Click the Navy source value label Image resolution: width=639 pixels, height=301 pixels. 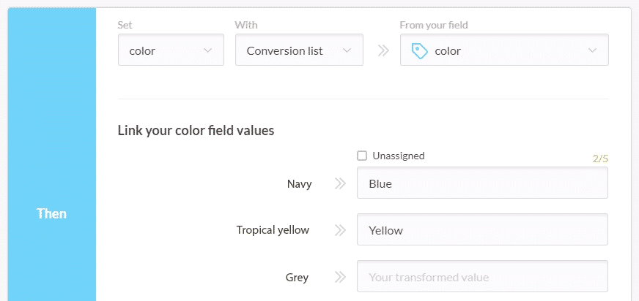coord(300,184)
